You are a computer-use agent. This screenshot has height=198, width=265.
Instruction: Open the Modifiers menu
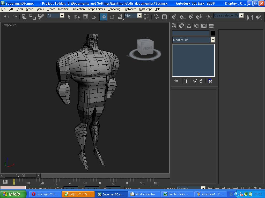[x=64, y=9]
